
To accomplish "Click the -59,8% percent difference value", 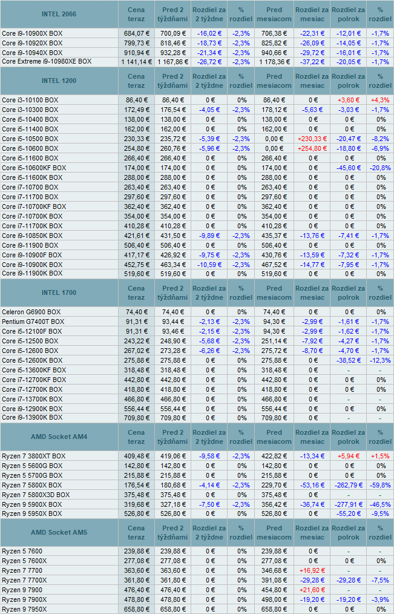I will pyautogui.click(x=380, y=485).
